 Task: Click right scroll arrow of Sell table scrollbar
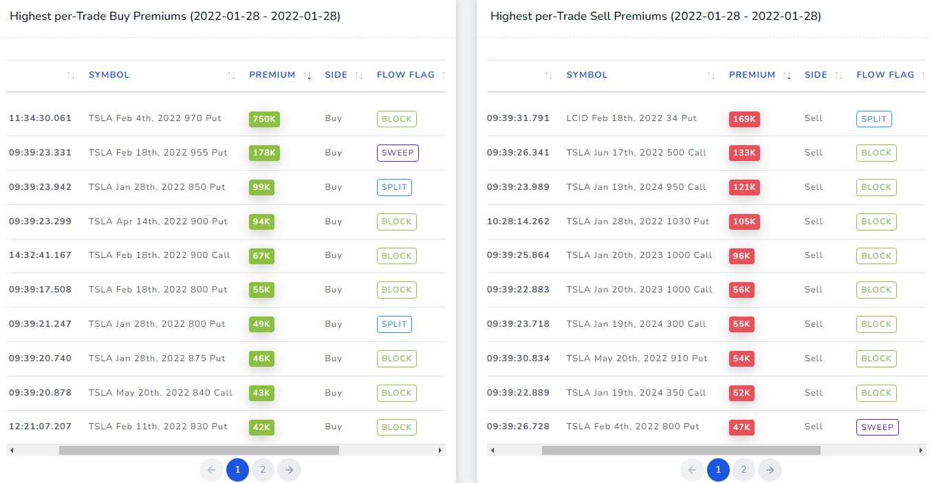pos(921,451)
